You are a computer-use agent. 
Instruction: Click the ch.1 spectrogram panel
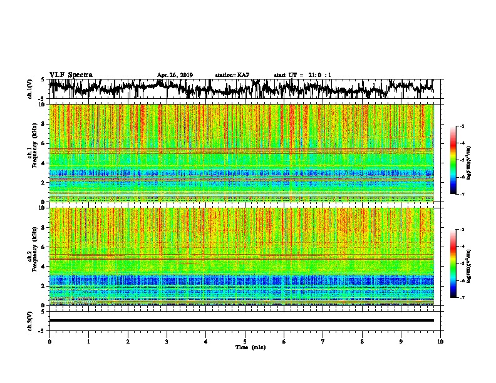(x=241, y=153)
